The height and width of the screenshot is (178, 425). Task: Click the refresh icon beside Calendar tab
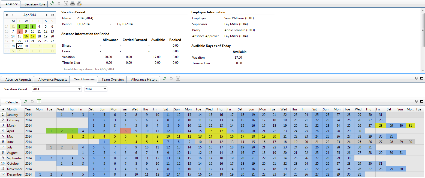pos(25,101)
